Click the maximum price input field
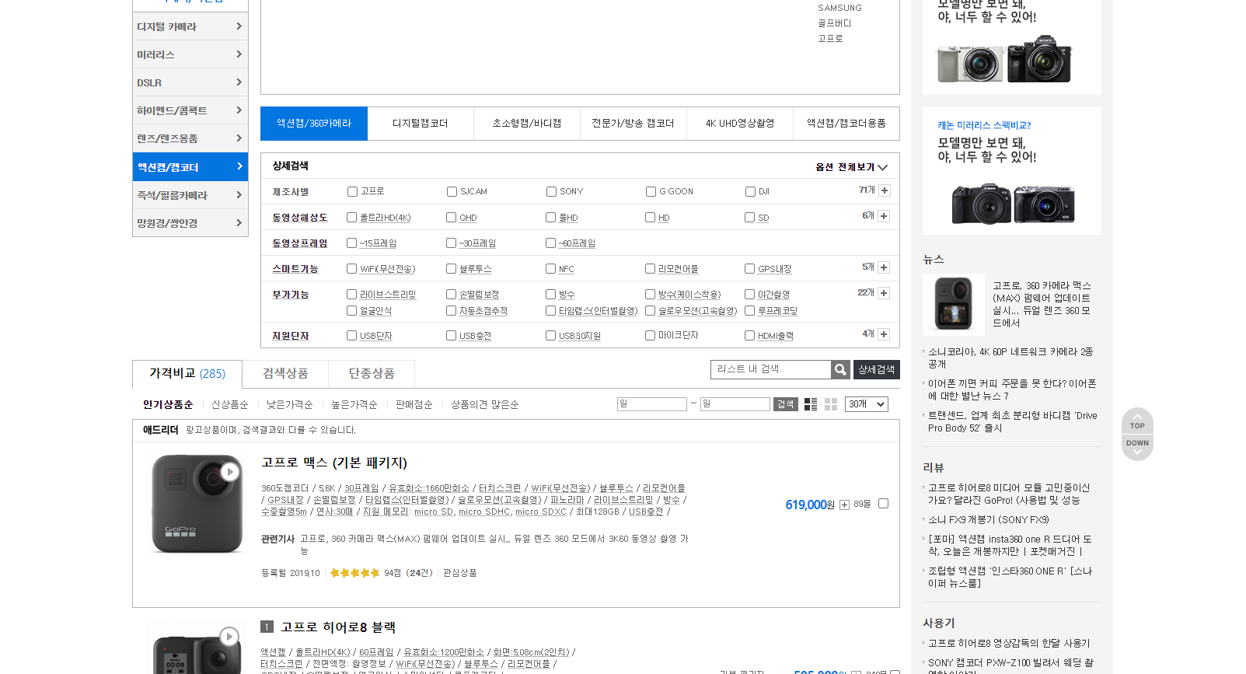This screenshot has height=674, width=1246. 735,404
